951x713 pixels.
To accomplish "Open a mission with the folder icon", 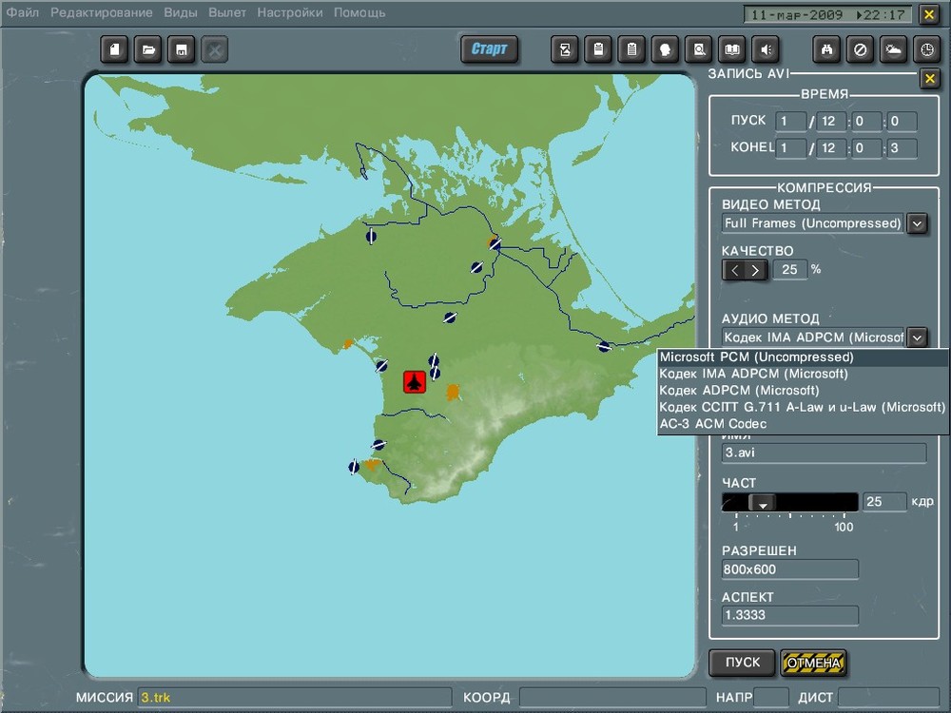I will (147, 49).
